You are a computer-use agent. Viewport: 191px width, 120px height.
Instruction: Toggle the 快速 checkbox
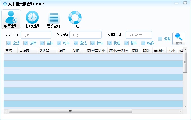click(109, 43)
